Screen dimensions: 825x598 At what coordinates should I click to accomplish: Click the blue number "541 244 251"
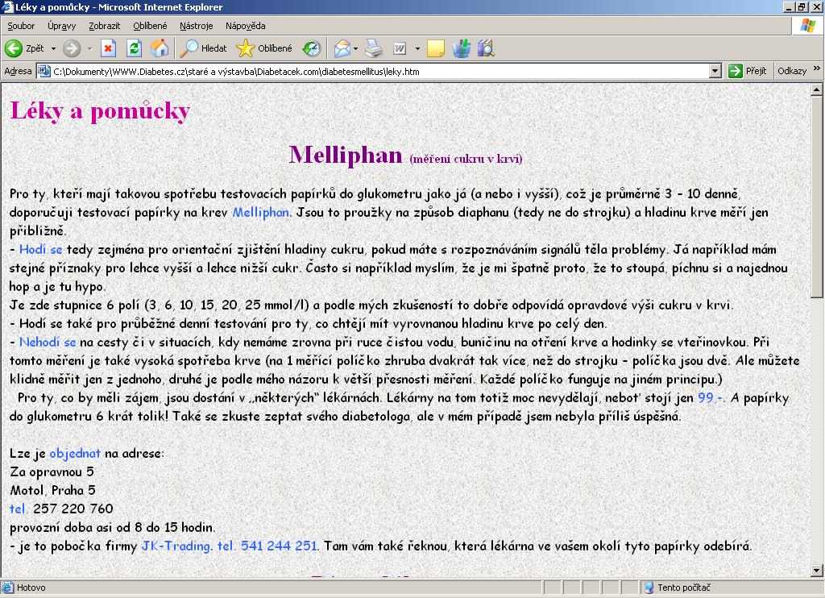(x=279, y=546)
